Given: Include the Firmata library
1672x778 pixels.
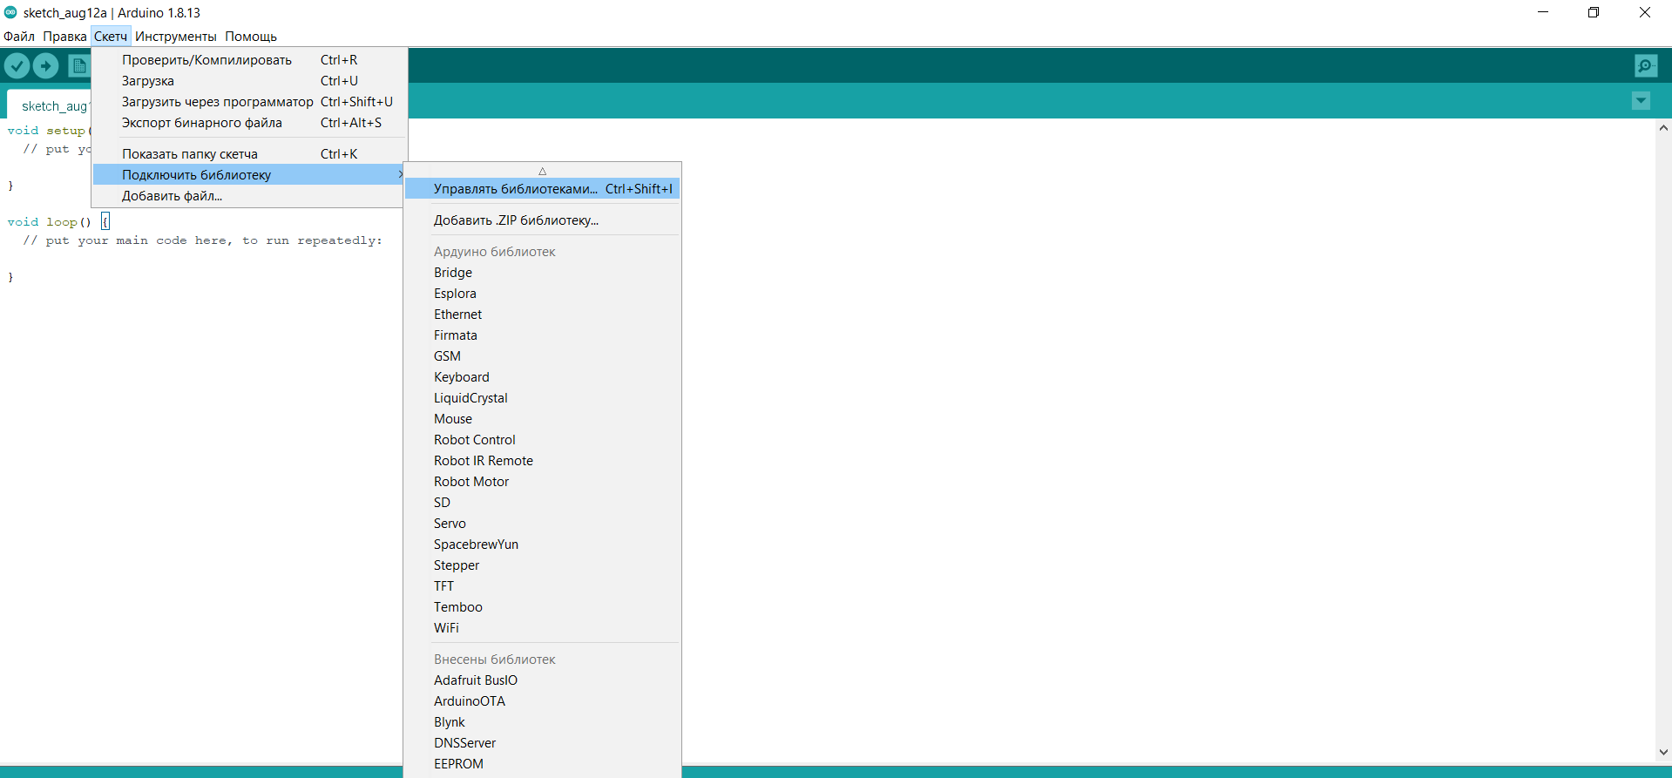Looking at the screenshot, I should [x=542, y=335].
